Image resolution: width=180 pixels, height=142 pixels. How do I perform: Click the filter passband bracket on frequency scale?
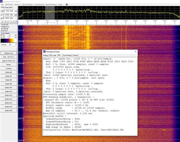[x=50, y=24]
